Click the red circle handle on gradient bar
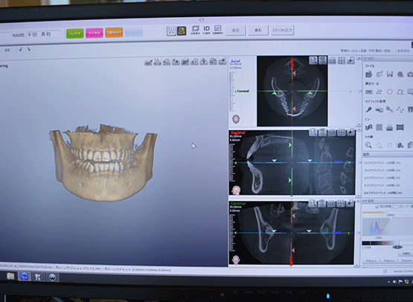This screenshot has width=413, height=302. (x=385, y=242)
